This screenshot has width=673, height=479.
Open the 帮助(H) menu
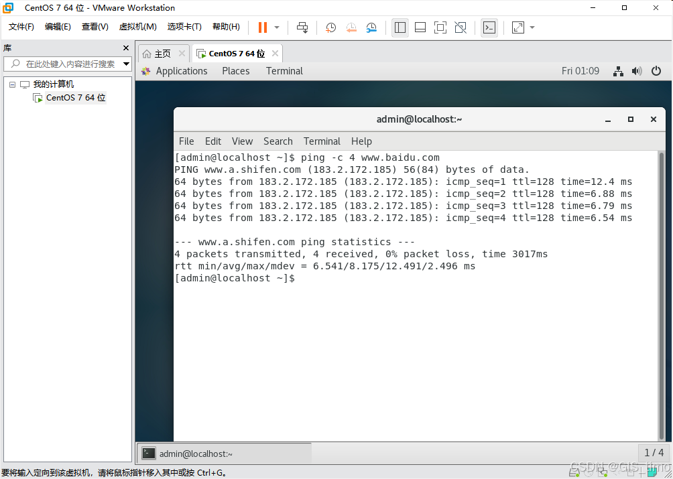[x=226, y=27]
